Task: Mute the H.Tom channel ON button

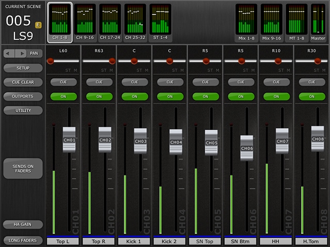Action: [x=312, y=96]
